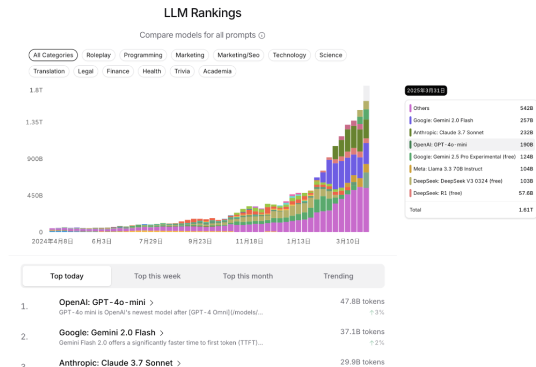Viewport: 536px width, 367px height.
Task: Click the 1月13日 x-axis date label
Action: [x=298, y=242]
